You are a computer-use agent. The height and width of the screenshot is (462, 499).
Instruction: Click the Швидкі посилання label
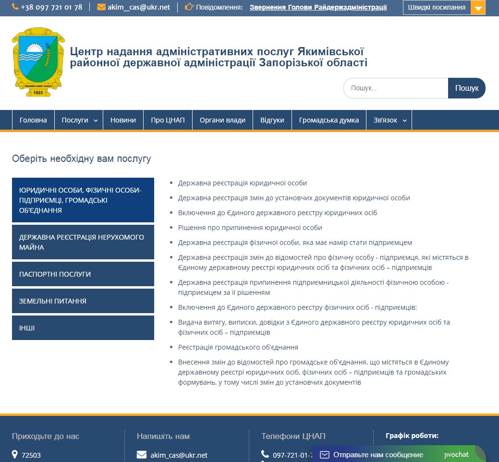(437, 7)
